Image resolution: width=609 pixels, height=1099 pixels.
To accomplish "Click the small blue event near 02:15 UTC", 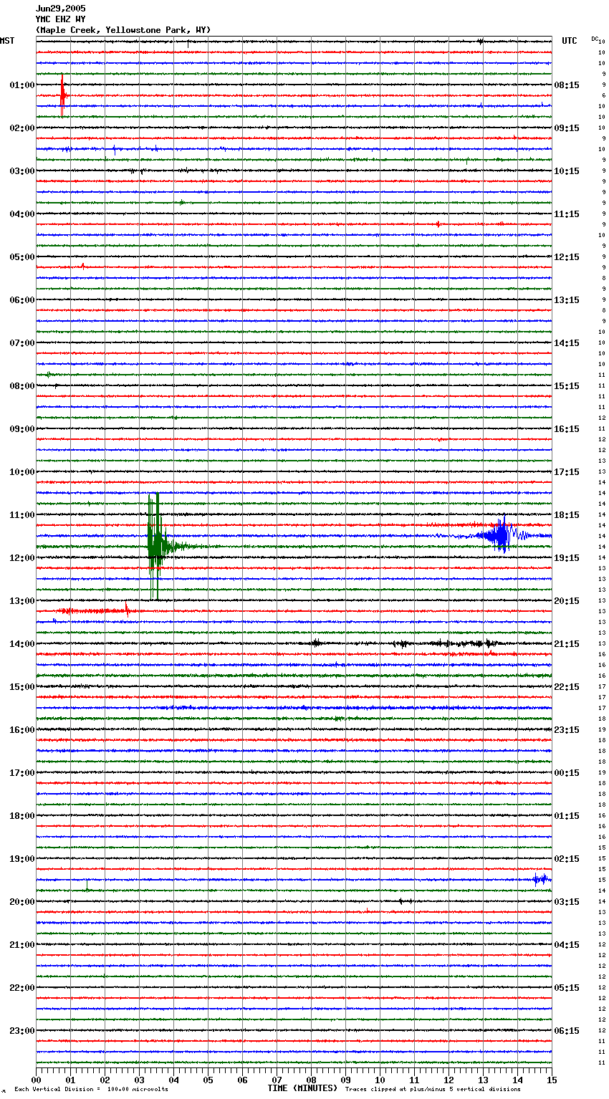I will tap(541, 879).
